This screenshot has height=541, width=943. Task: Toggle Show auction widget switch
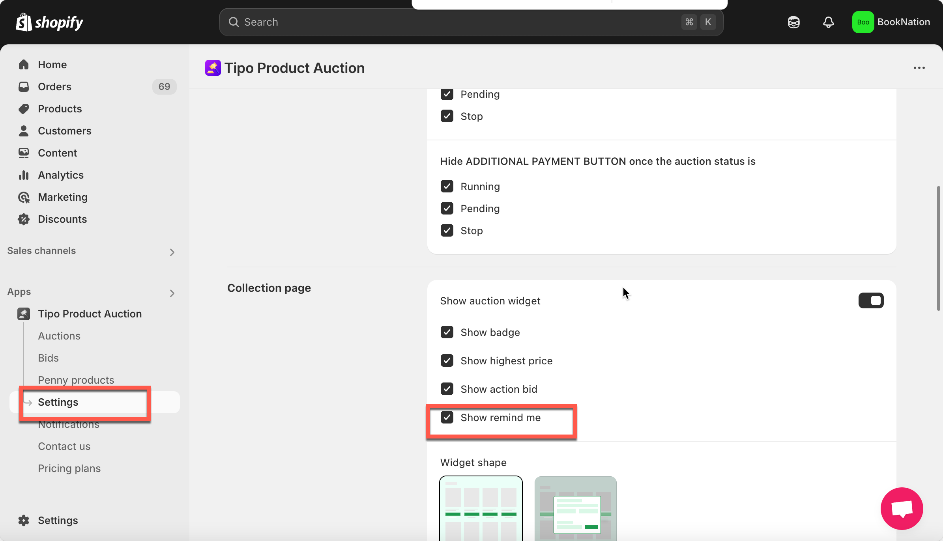pos(871,300)
